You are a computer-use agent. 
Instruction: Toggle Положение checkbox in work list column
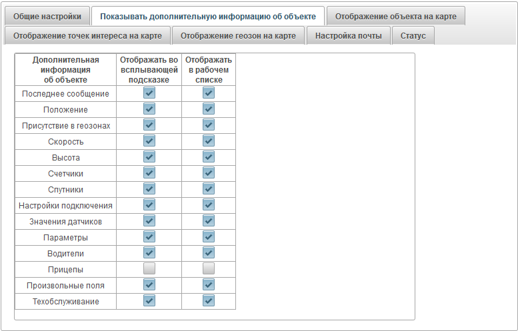tap(209, 109)
